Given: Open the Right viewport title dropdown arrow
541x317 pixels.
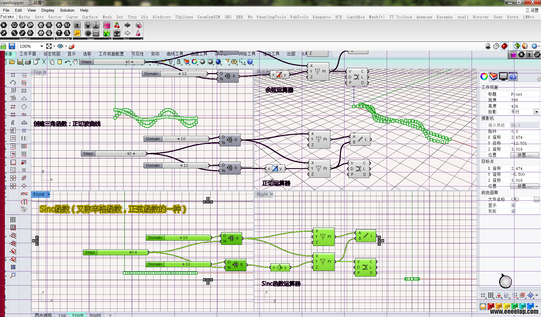Looking at the screenshot, I should coord(272,194).
